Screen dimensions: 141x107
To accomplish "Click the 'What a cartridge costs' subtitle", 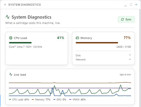I will pos(33,23).
